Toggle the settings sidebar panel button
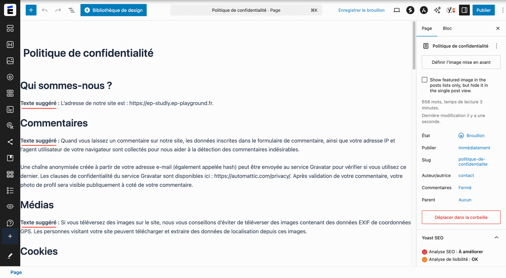Image resolution: width=506 pixels, height=278 pixels. pyautogui.click(x=464, y=10)
